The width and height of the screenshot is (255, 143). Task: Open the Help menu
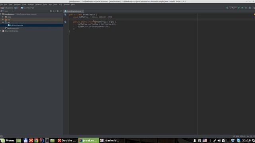[73, 4]
